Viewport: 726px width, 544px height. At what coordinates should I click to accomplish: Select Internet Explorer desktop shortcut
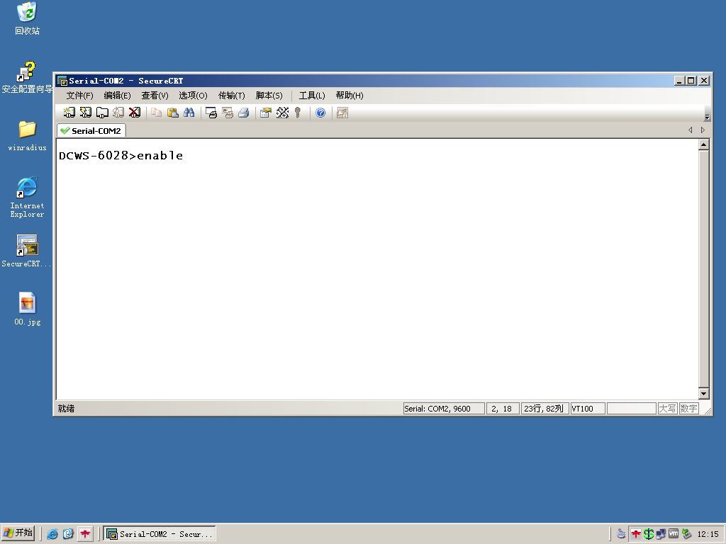coord(27,197)
